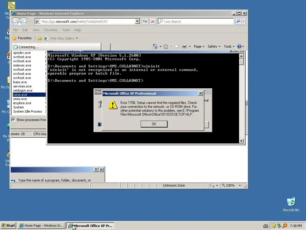Select csrss.exe in the process list

click(29, 95)
